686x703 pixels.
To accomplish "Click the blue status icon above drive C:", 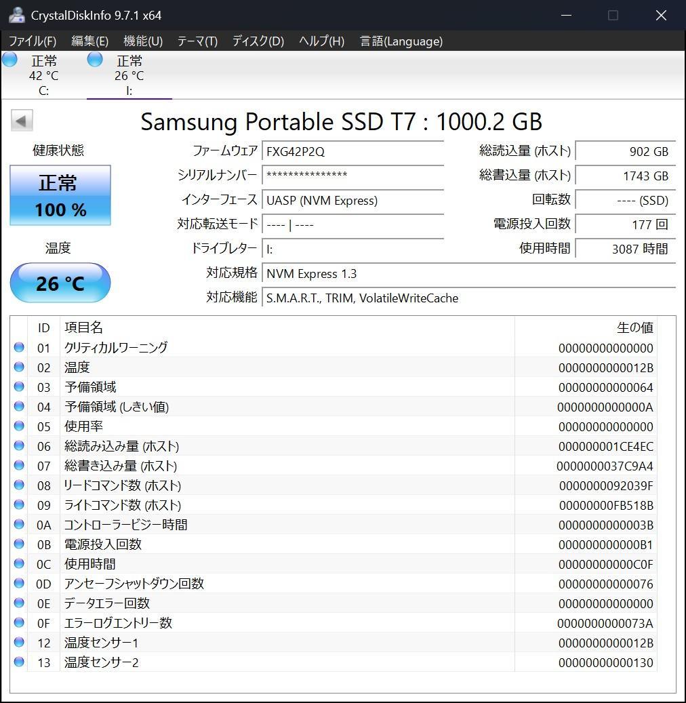I will tap(9, 60).
